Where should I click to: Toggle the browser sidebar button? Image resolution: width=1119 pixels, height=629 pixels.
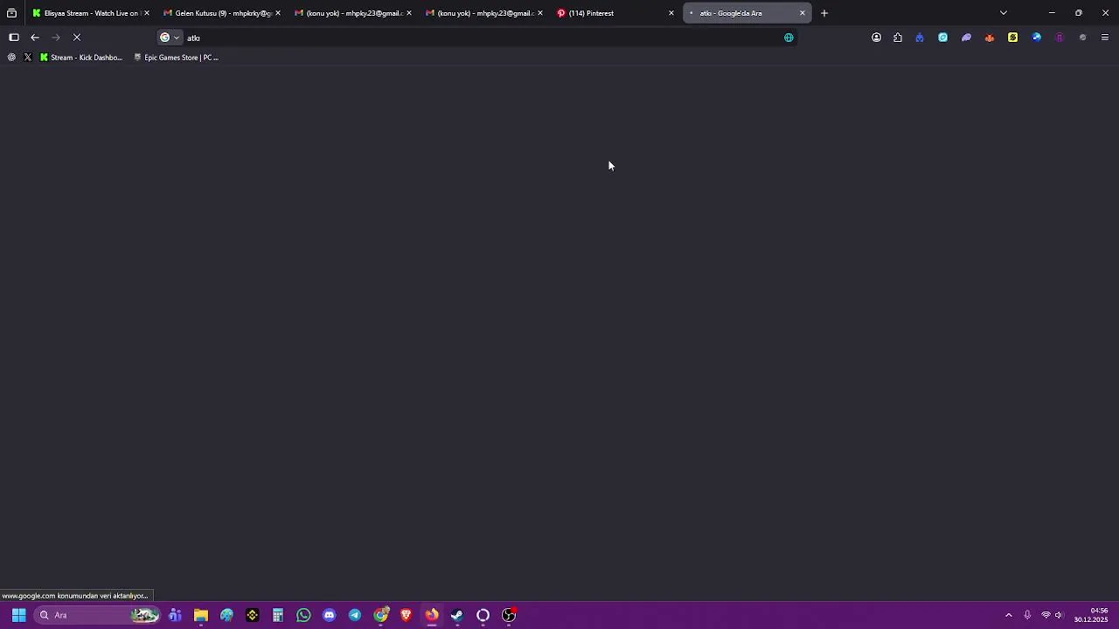(x=14, y=38)
